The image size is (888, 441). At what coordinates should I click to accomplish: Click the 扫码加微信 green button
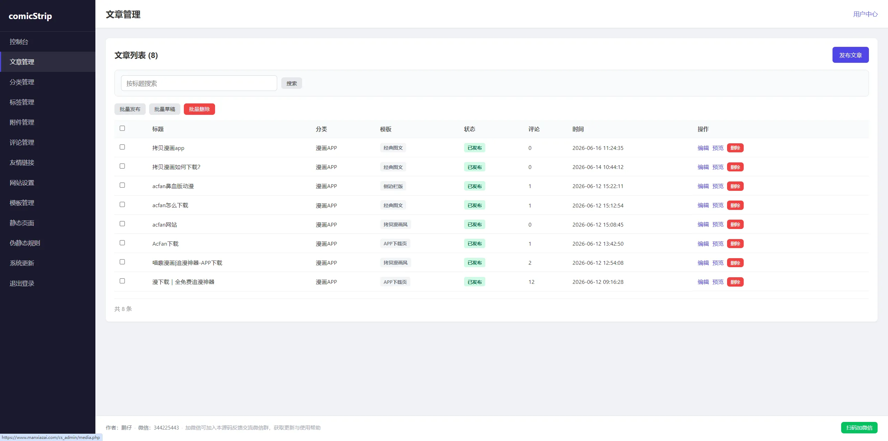[x=859, y=427]
